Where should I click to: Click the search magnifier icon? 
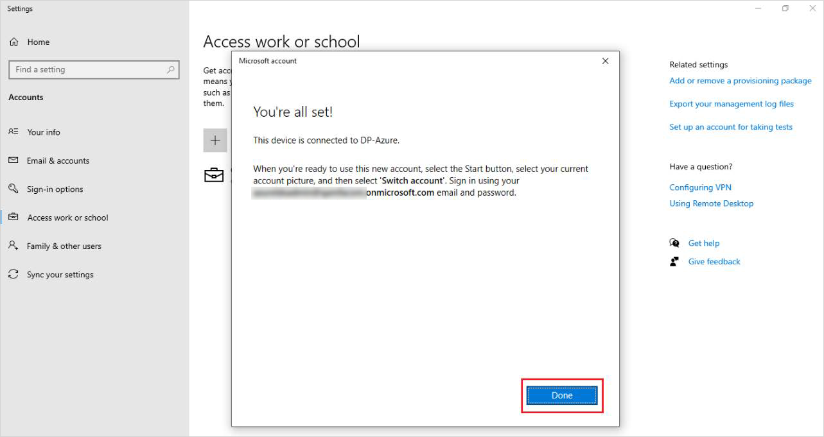(x=171, y=69)
